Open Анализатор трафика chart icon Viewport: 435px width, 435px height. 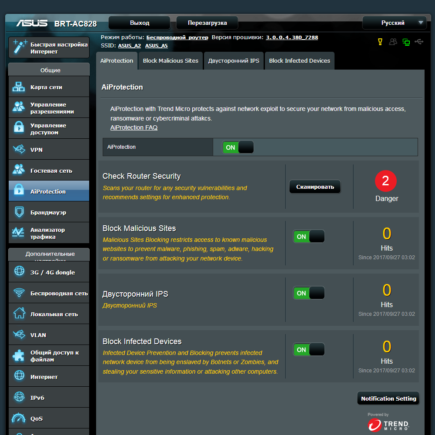[x=18, y=232]
